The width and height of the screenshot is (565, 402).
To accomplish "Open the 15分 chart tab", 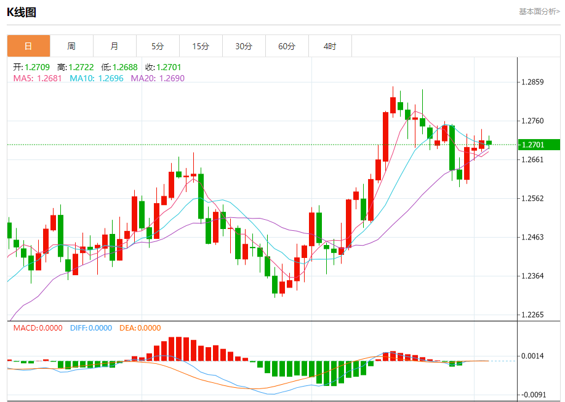I will [x=201, y=46].
